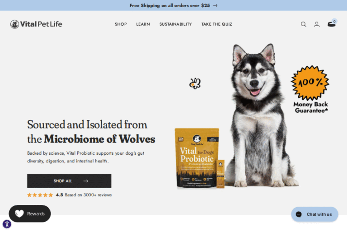Open the search magnifier icon

pyautogui.click(x=304, y=24)
